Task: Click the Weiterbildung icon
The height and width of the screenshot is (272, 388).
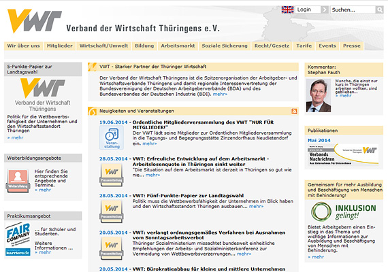Action: pos(18,181)
